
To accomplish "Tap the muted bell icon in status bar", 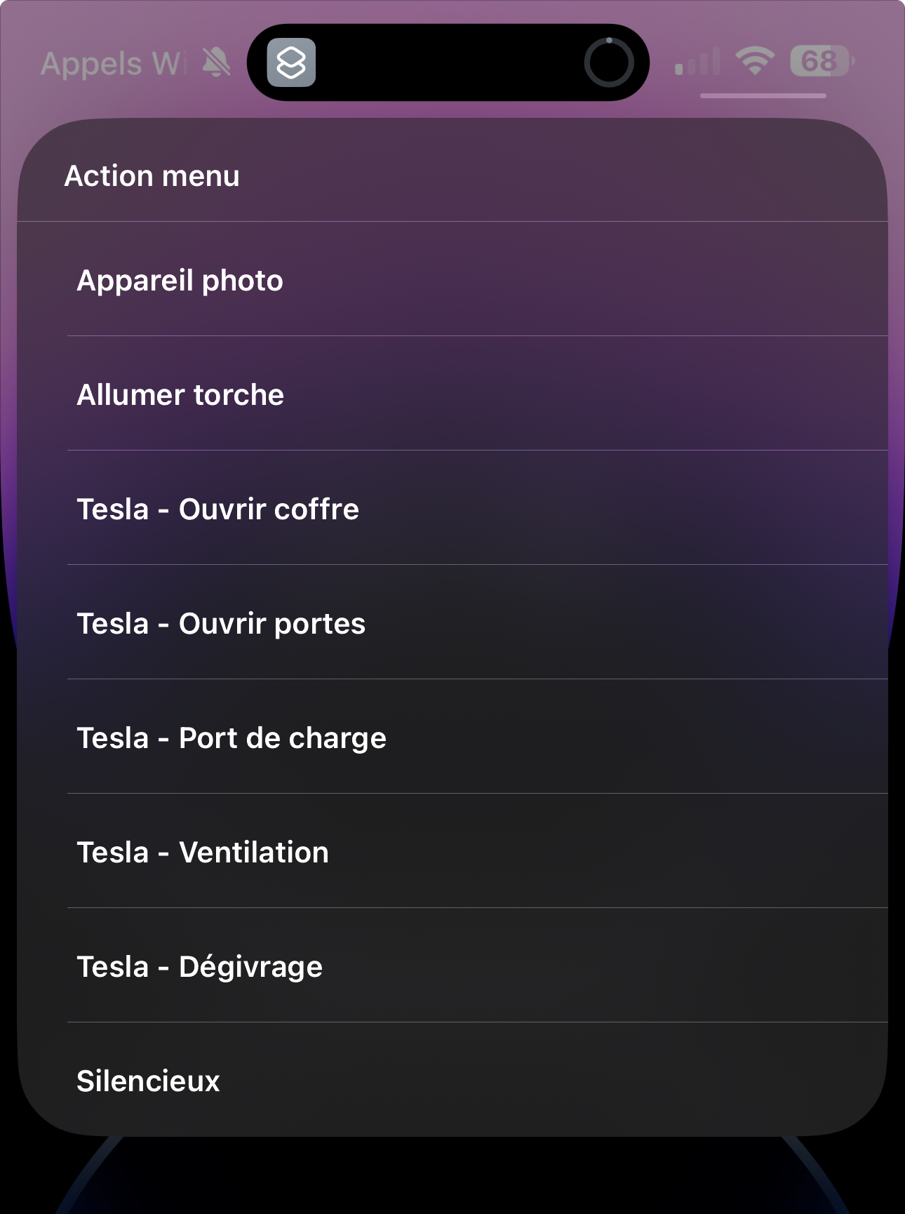I will pyautogui.click(x=216, y=63).
